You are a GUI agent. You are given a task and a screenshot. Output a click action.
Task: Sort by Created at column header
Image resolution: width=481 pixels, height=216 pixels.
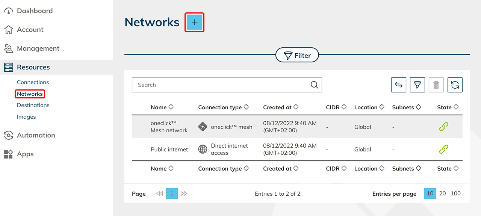pyautogui.click(x=280, y=107)
